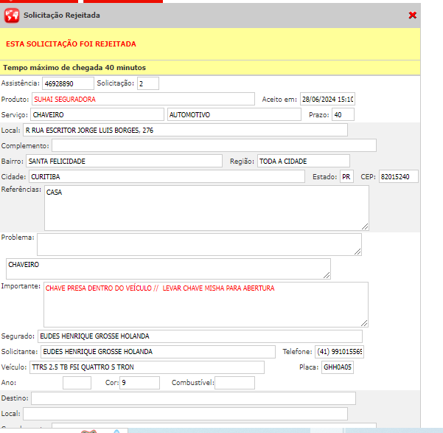The height and width of the screenshot is (433, 443).
Task: Click the Placa license plate field
Action: point(337,367)
